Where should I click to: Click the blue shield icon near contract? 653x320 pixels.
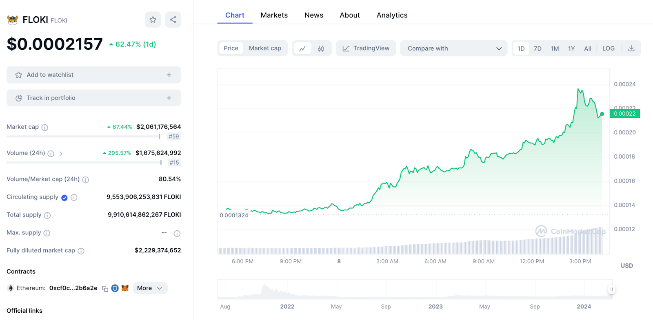(115, 288)
